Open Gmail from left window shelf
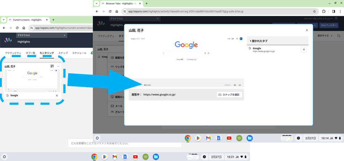 [115, 157]
